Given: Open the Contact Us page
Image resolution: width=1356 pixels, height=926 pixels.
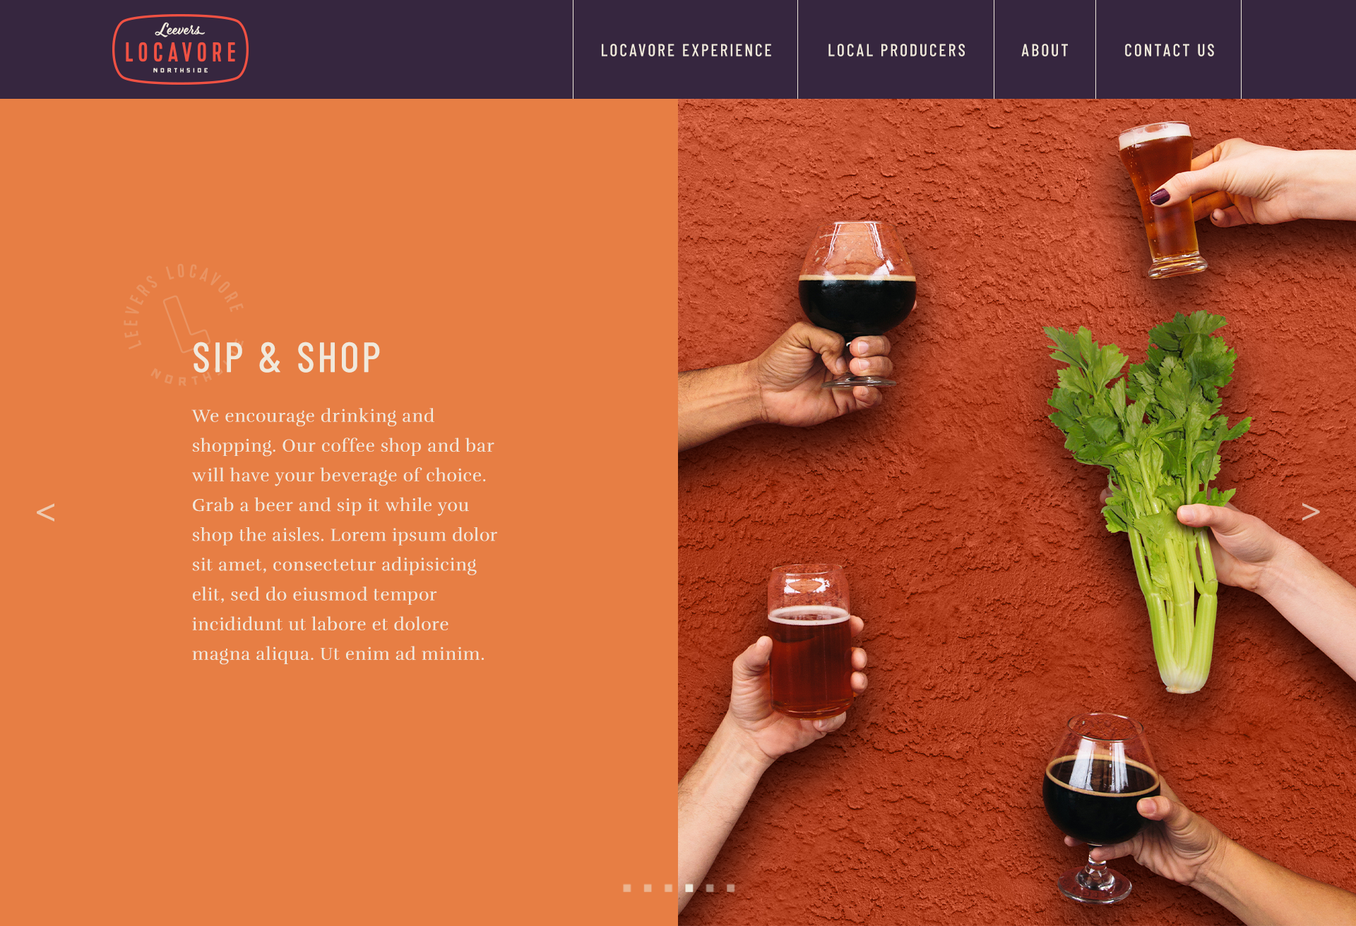Looking at the screenshot, I should (1169, 50).
